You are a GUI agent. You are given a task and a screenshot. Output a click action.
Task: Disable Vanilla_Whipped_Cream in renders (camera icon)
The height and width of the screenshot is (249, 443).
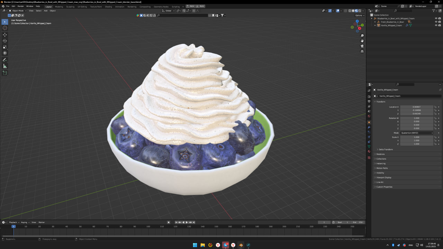click(x=440, y=25)
